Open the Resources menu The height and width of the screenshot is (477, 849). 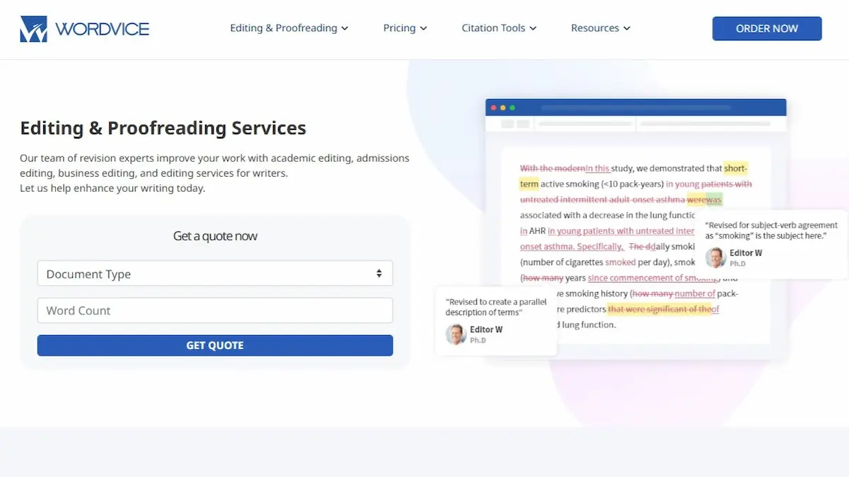601,28
